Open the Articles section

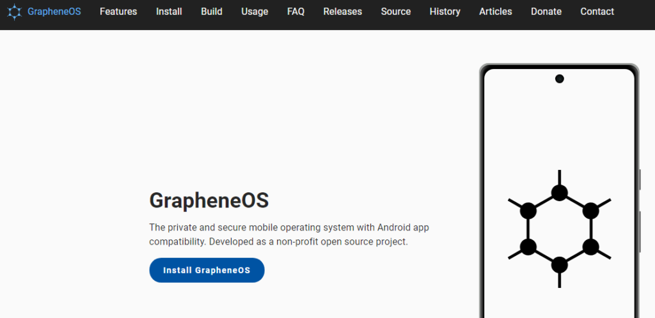(x=496, y=11)
